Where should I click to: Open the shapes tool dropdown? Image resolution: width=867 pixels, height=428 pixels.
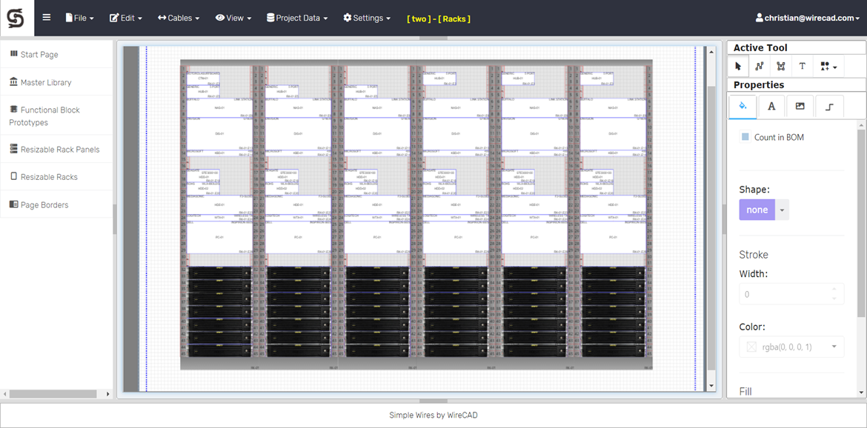[828, 67]
